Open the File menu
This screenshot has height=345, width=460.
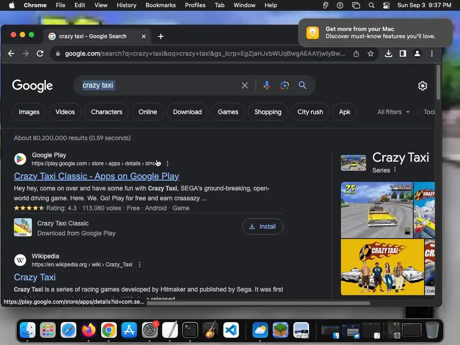(x=61, y=5)
